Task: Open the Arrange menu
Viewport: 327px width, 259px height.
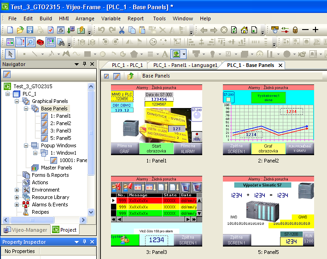Action: [x=85, y=18]
